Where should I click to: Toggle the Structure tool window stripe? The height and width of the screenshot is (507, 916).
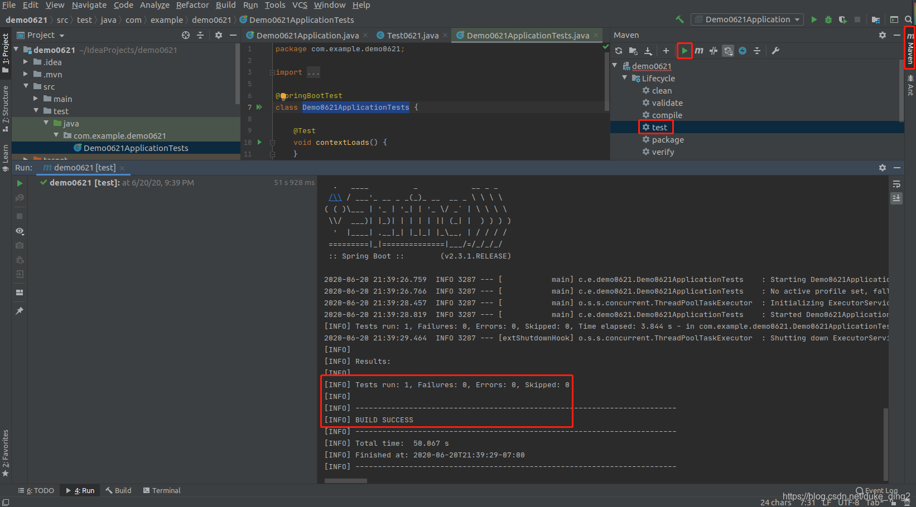pos(6,108)
